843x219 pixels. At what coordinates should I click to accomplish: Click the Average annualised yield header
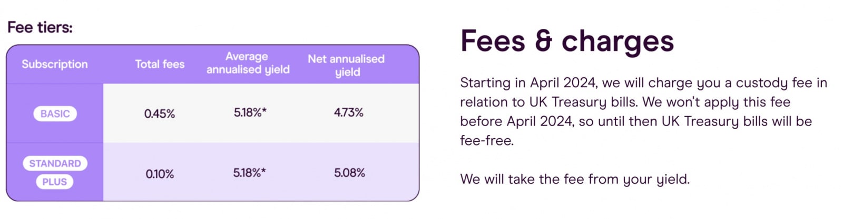(248, 63)
